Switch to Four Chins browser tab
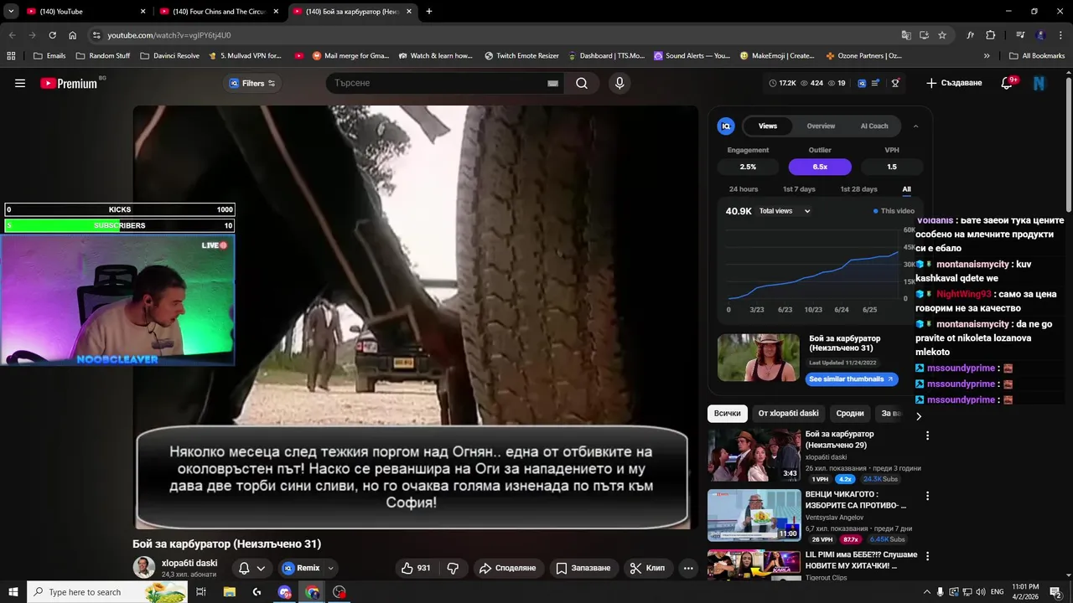This screenshot has width=1073, height=603. (219, 12)
